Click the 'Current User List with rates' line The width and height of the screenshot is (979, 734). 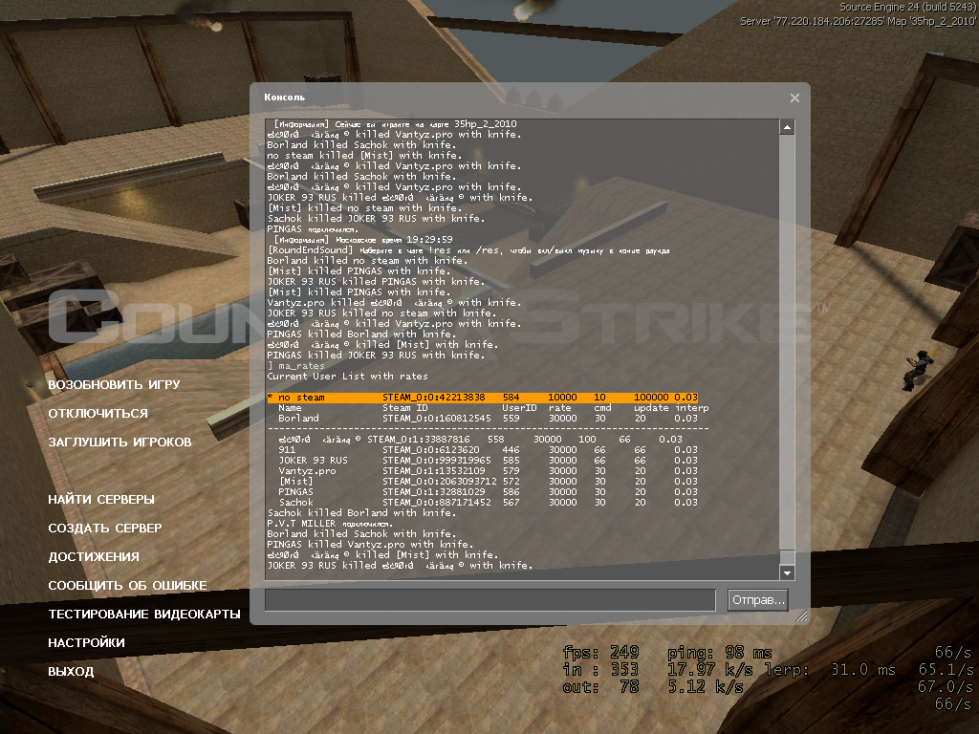pos(348,377)
